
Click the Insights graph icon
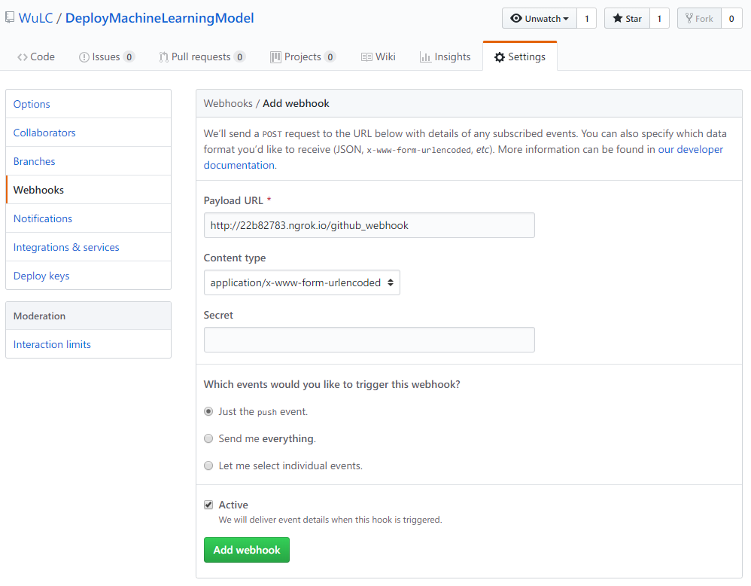pos(425,57)
